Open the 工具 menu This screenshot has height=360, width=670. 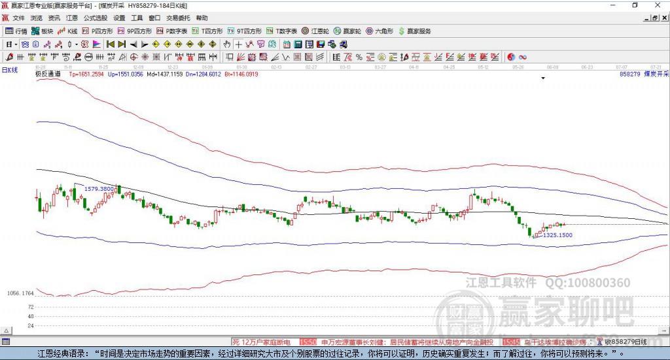pyautogui.click(x=137, y=18)
